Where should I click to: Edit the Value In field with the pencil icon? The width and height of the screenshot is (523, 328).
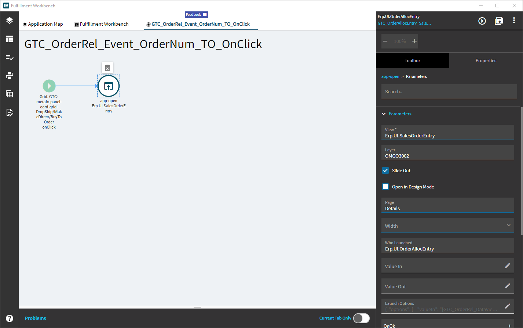(508, 266)
